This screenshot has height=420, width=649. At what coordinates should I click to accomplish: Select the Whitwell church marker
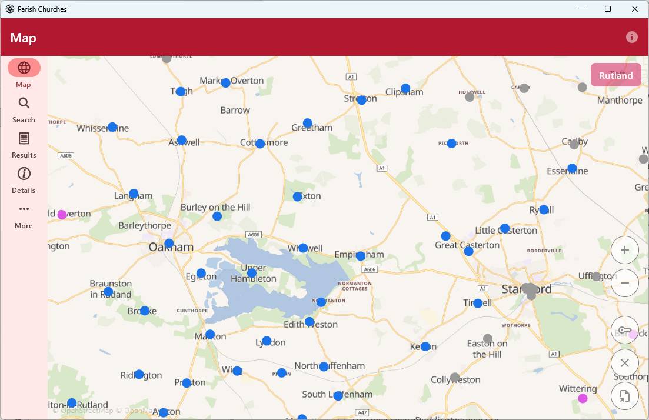304,248
